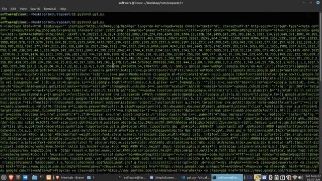The width and height of the screenshot is (322, 181).
Task: Open the Edit menu
Action: coord(13,9)
